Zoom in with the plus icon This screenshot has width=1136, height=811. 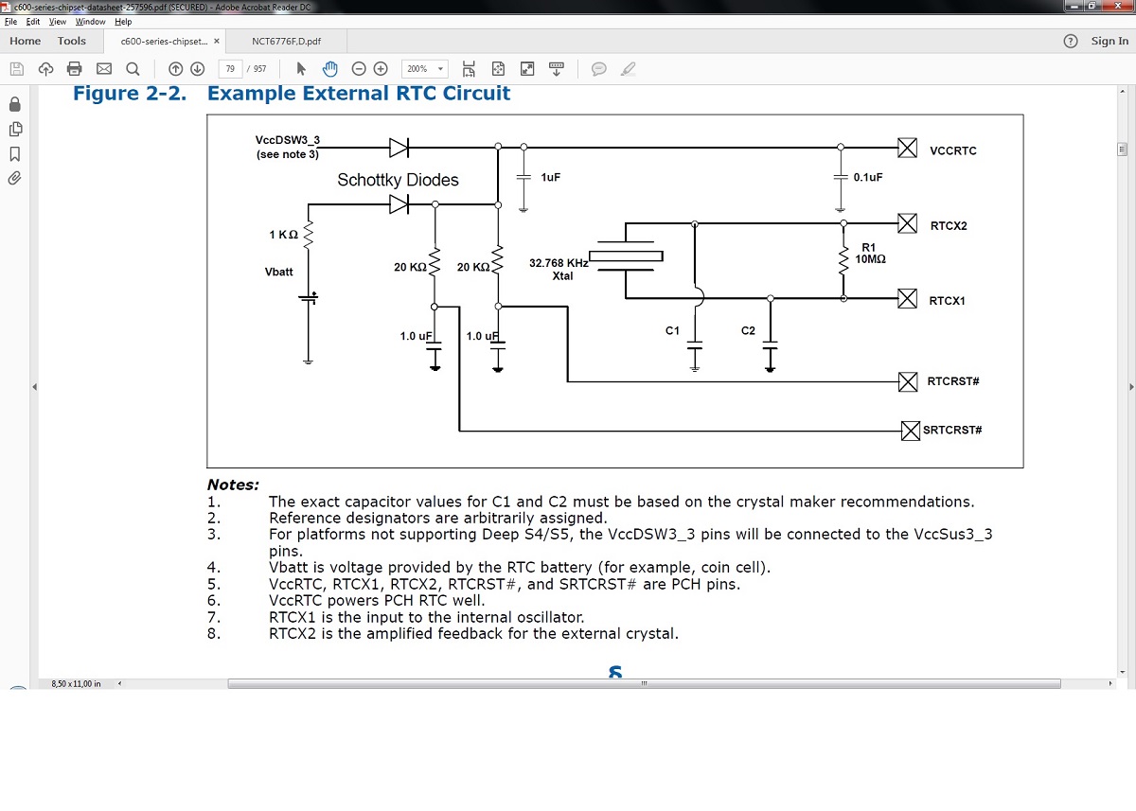(381, 68)
